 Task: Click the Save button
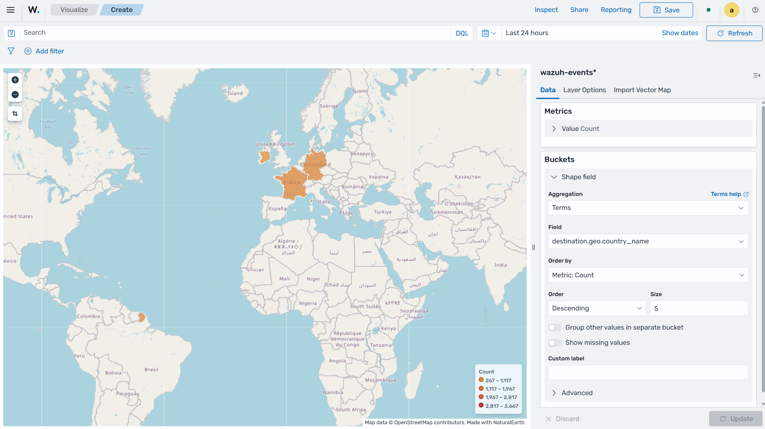666,10
